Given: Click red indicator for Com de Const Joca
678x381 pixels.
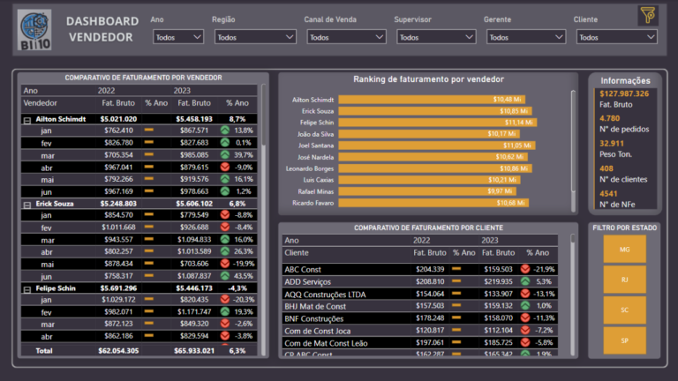Looking at the screenshot, I should (525, 330).
